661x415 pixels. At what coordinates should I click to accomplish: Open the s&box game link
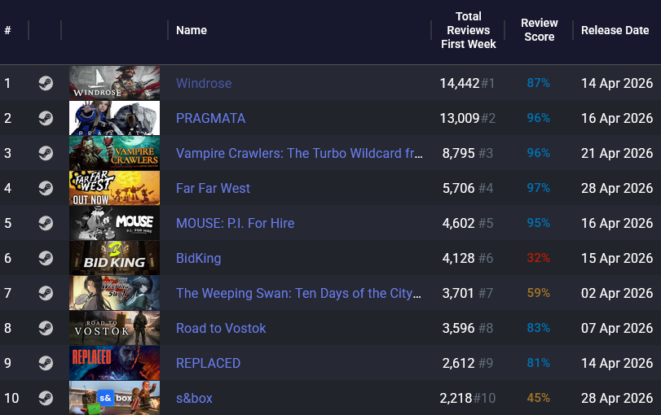(x=194, y=398)
